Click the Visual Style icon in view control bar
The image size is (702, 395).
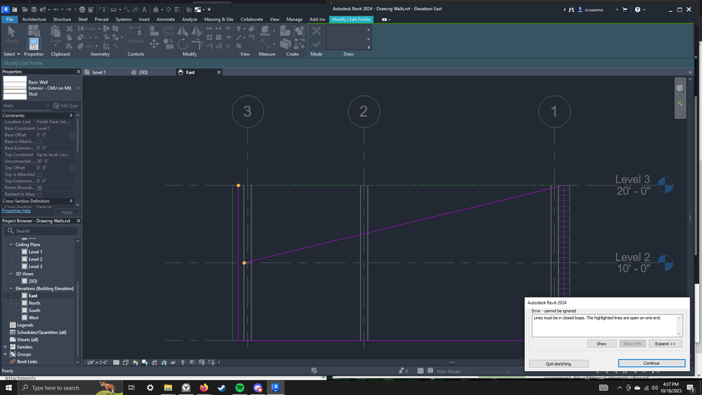point(126,362)
